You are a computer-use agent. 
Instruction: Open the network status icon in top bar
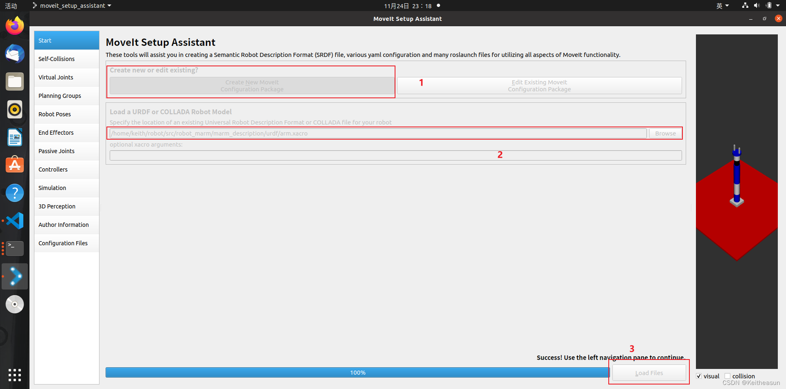745,6
